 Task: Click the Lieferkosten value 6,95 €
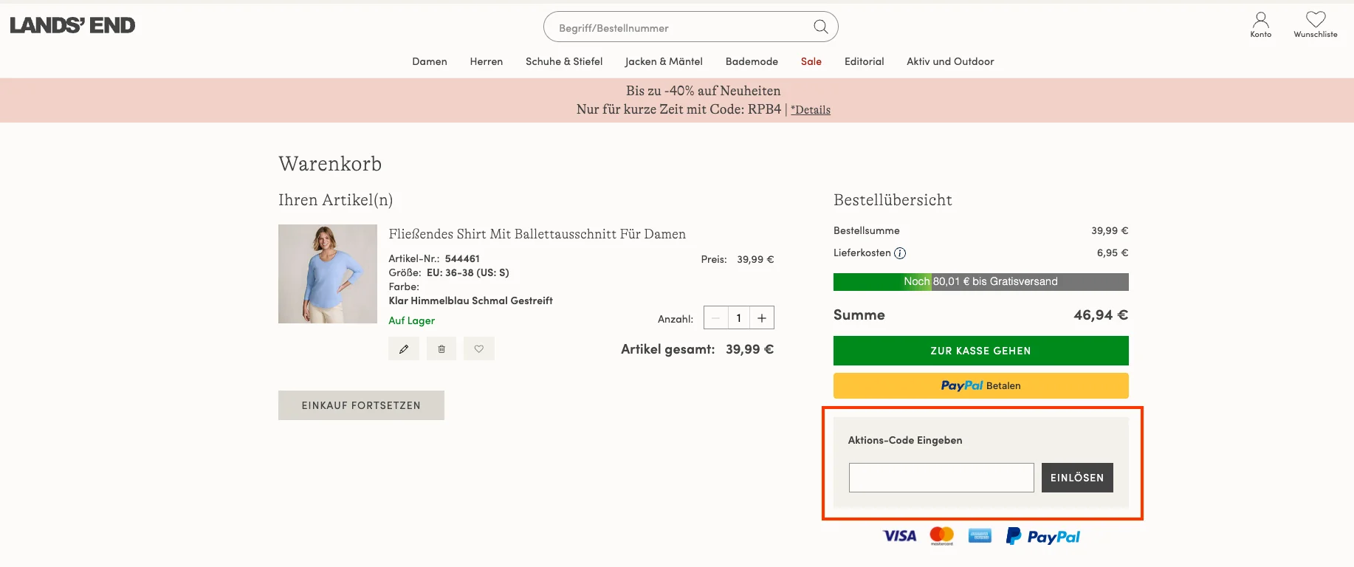[x=1113, y=252]
